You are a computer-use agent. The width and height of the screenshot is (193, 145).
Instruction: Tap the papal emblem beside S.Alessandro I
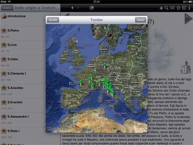(x=4, y=117)
